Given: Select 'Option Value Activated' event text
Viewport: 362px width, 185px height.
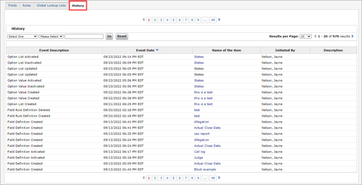Looking at the screenshot, I should click(24, 80).
